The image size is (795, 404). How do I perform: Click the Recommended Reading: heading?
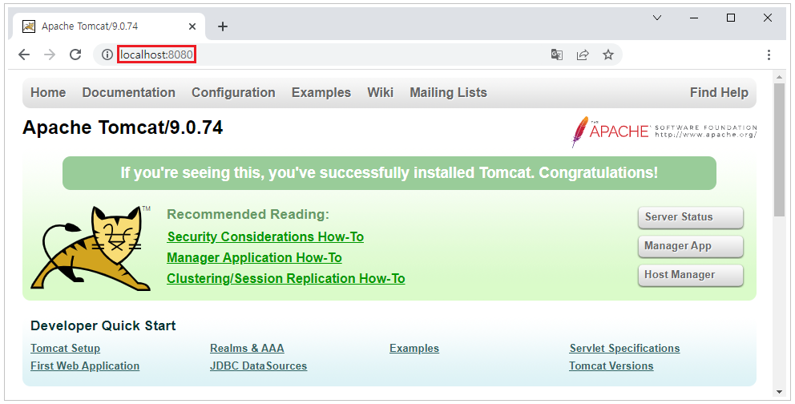point(248,214)
